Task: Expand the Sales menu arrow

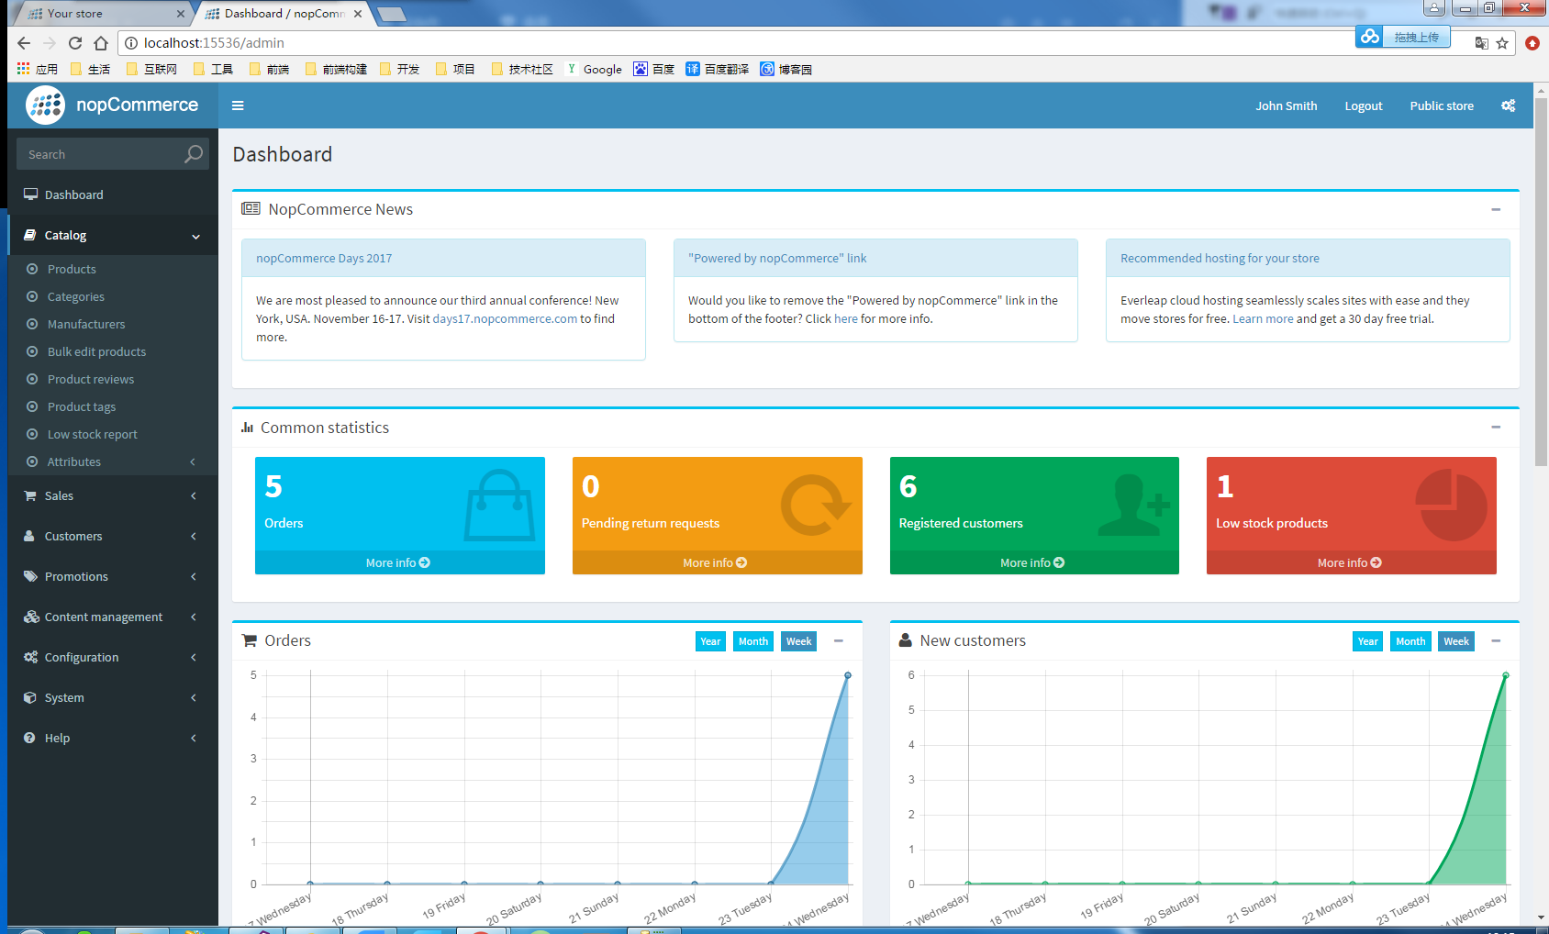Action: [194, 495]
